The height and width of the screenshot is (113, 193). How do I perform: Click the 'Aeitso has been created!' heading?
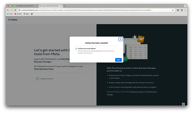(96, 43)
